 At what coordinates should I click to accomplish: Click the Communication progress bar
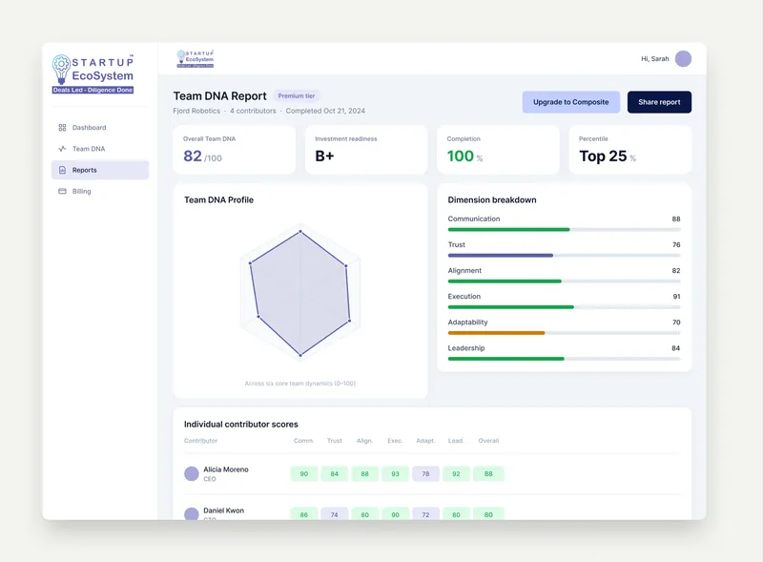[564, 229]
